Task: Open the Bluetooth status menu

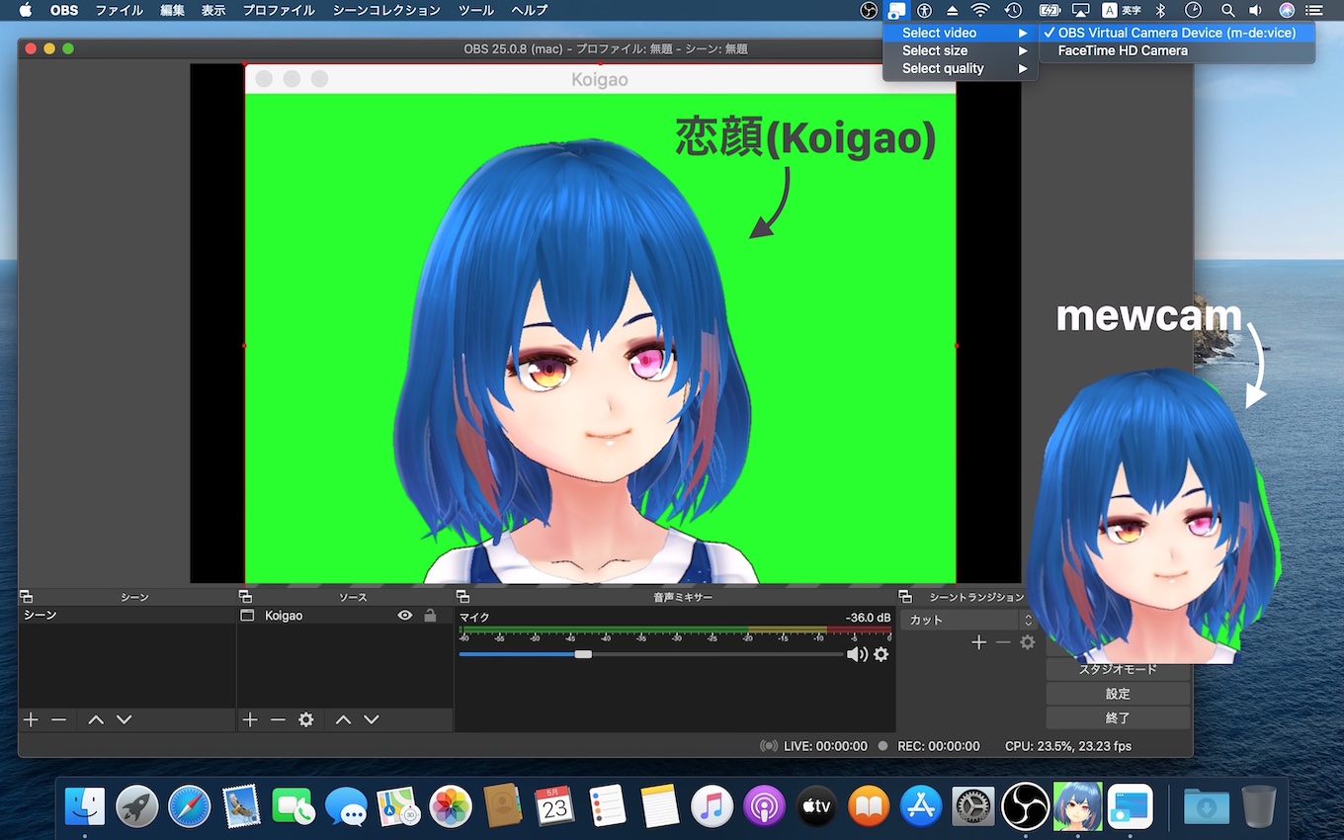Action: [1162, 10]
